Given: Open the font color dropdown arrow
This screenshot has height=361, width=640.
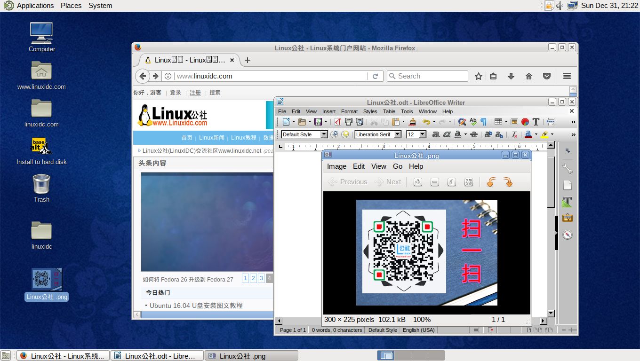Looking at the screenshot, I should point(536,134).
